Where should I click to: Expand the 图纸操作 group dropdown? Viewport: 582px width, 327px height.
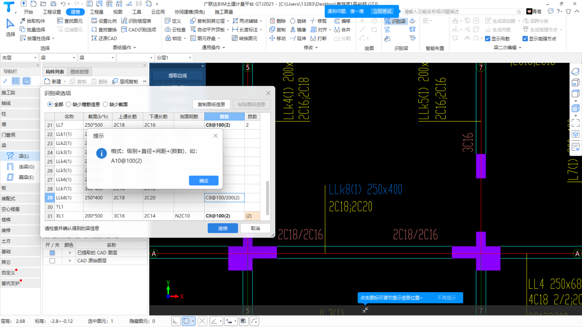[135, 48]
